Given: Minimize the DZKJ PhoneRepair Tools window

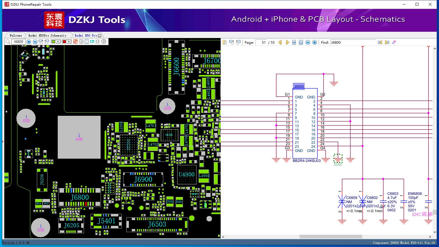Looking at the screenshot, I should (404, 4).
